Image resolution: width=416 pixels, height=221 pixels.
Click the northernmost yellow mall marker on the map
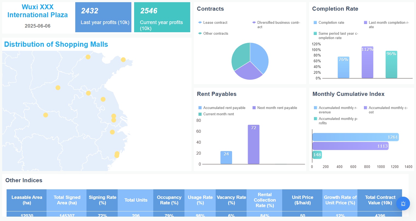pyautogui.click(x=88, y=57)
